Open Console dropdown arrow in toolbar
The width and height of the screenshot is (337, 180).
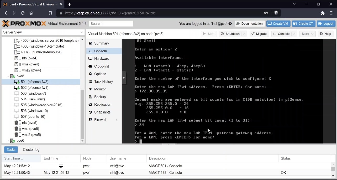point(294,34)
